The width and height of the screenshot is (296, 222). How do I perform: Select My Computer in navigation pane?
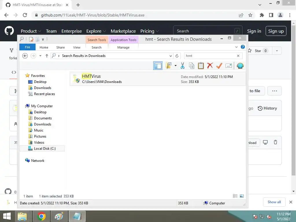pos(42,106)
